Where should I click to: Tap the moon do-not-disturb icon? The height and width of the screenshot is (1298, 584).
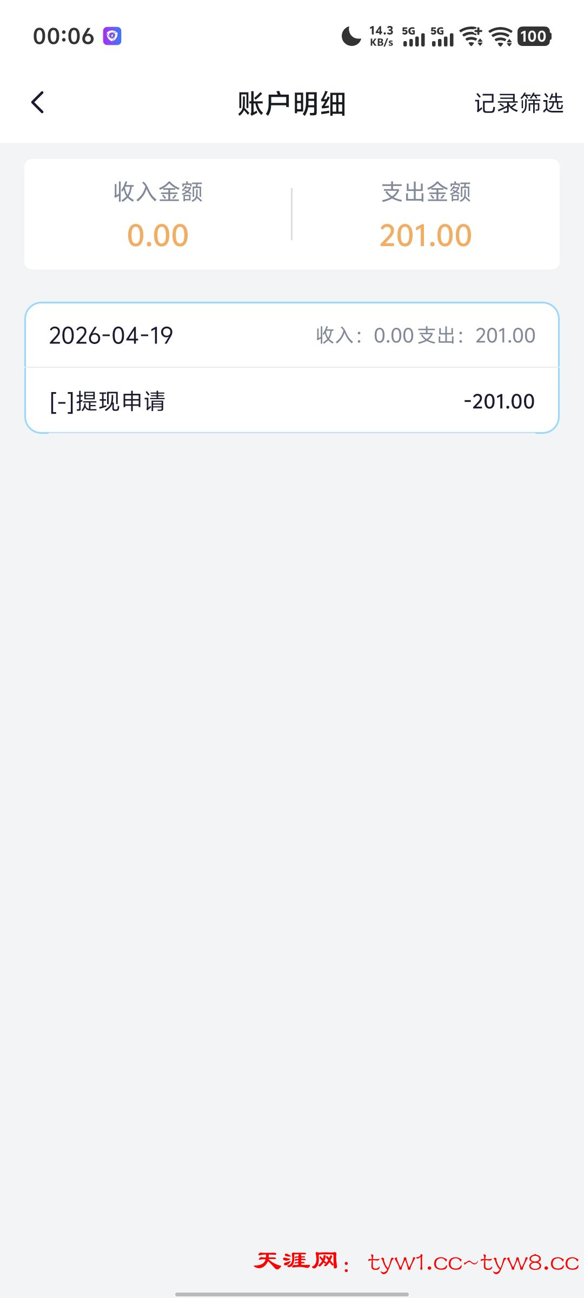pyautogui.click(x=351, y=36)
